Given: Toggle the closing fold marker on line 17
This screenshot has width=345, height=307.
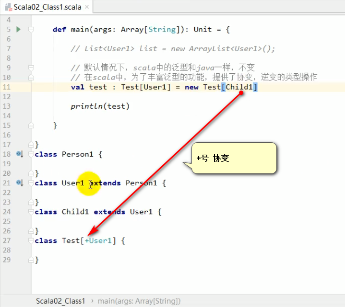Looking at the screenshot, I should (x=31, y=145).
